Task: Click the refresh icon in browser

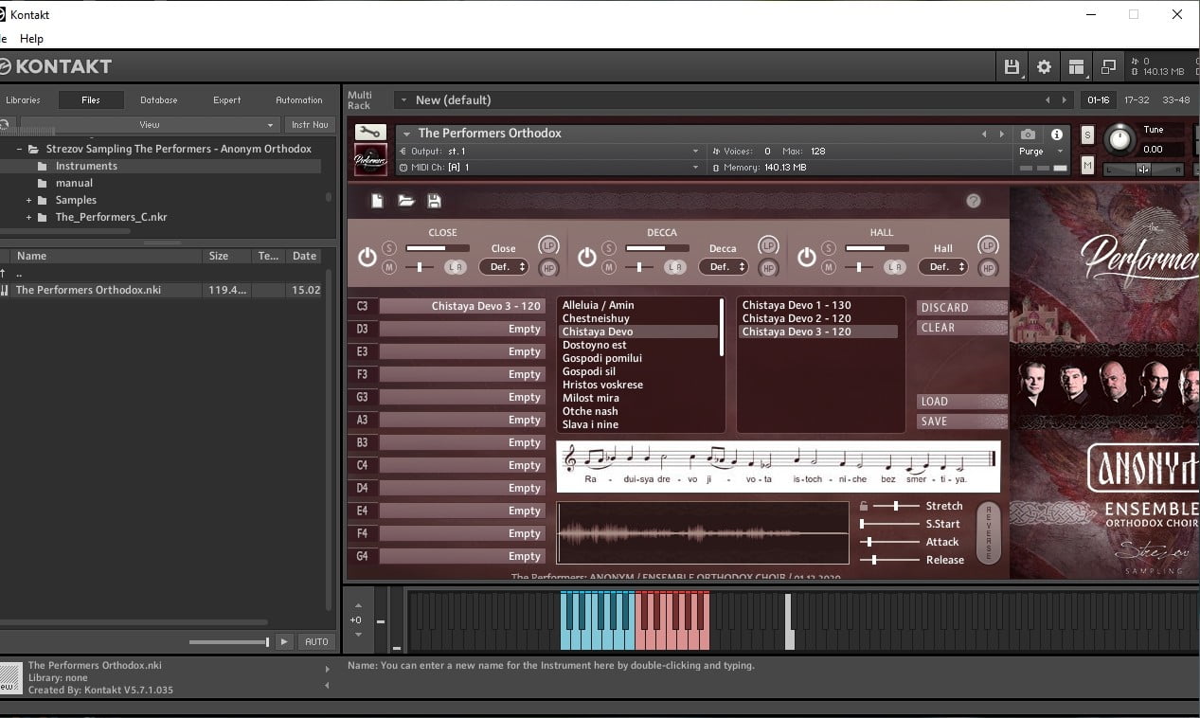Action: 5,124
